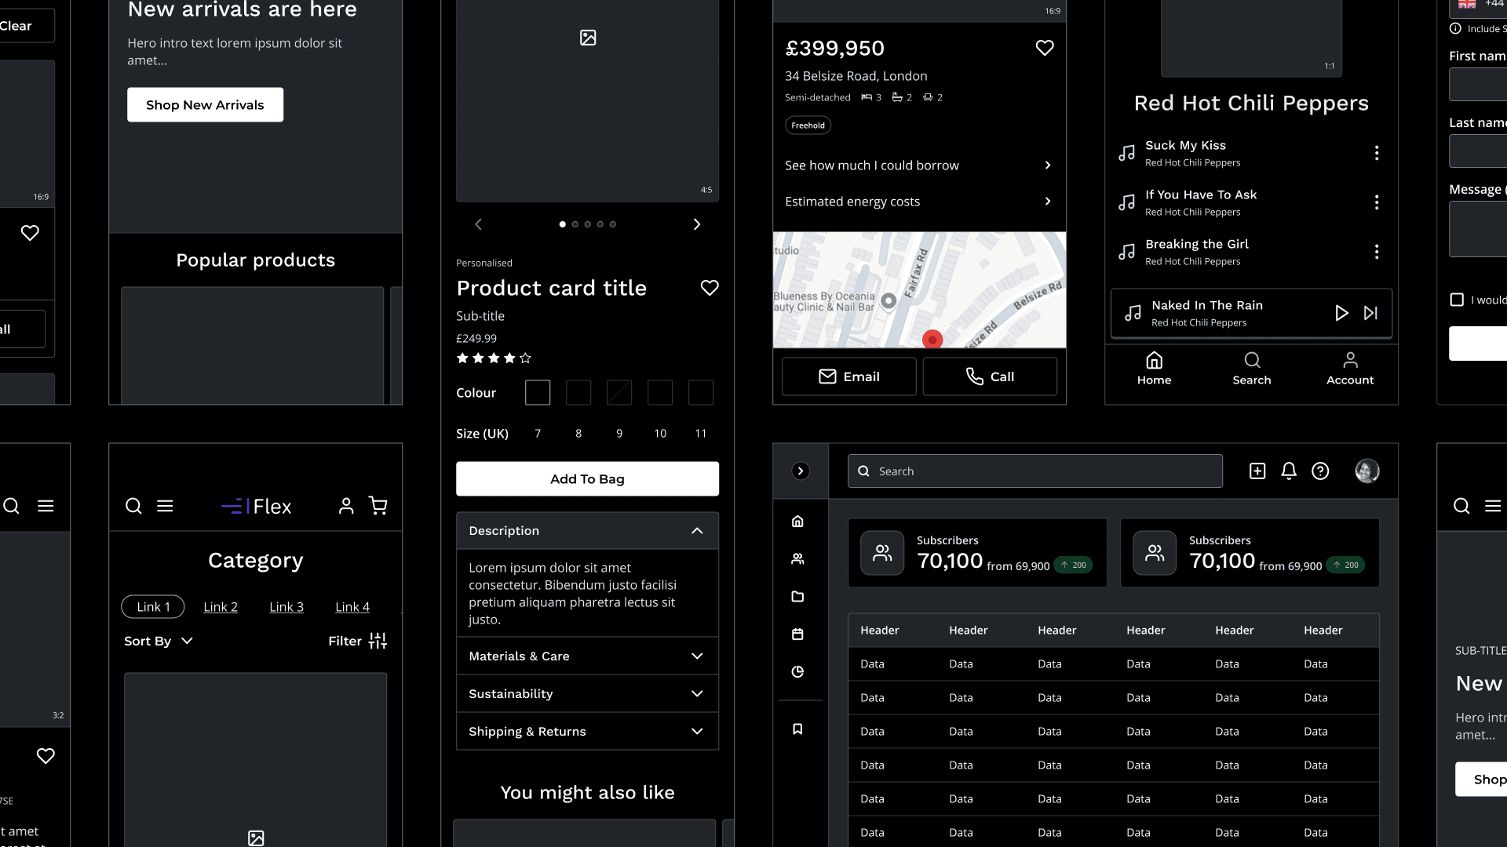
Task: Click the Help/Question mark icon in dashboard
Action: 1321,471
